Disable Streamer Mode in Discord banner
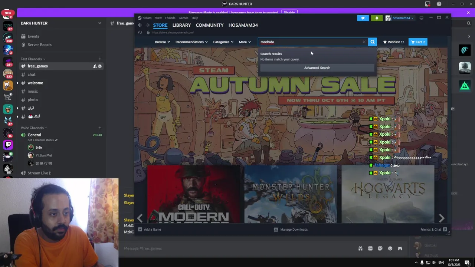 (289, 13)
